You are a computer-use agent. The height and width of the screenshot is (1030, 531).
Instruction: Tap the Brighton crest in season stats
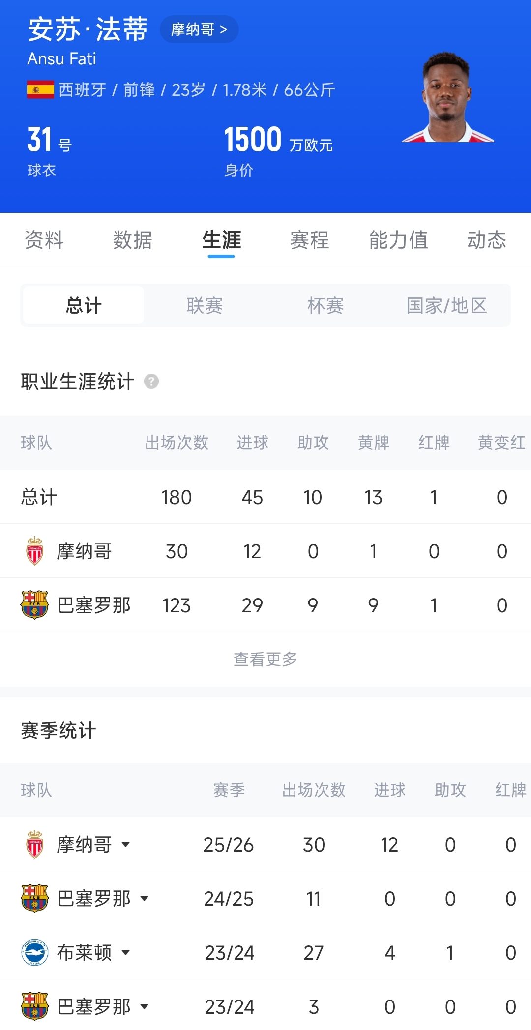tap(34, 952)
